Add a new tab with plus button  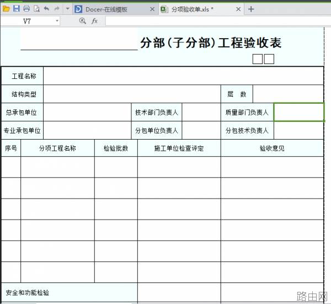click(x=251, y=9)
